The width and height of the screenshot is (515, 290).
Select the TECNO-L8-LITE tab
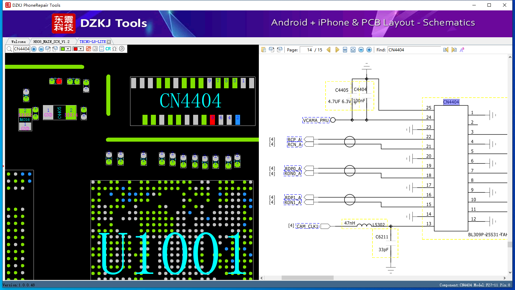[x=93, y=42]
